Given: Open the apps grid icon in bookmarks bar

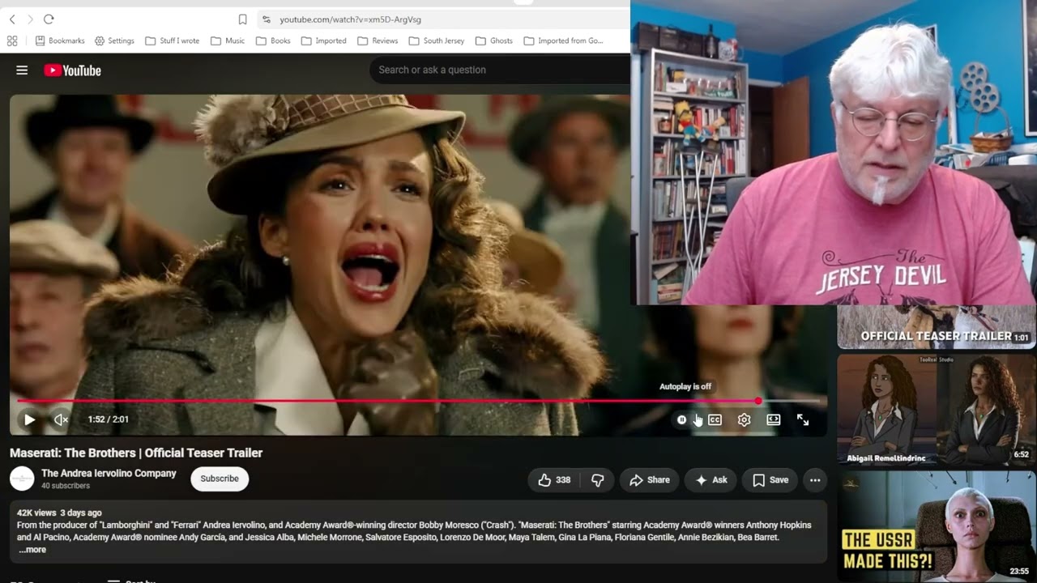Looking at the screenshot, I should pyautogui.click(x=12, y=40).
